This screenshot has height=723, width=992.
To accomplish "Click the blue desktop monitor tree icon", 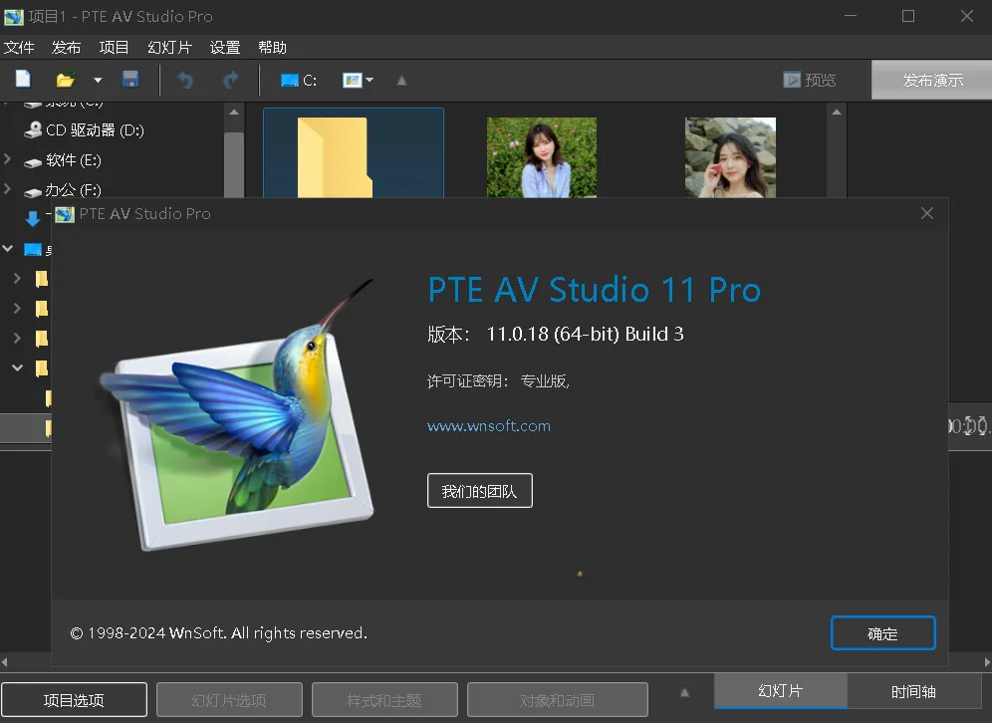I will 33,249.
